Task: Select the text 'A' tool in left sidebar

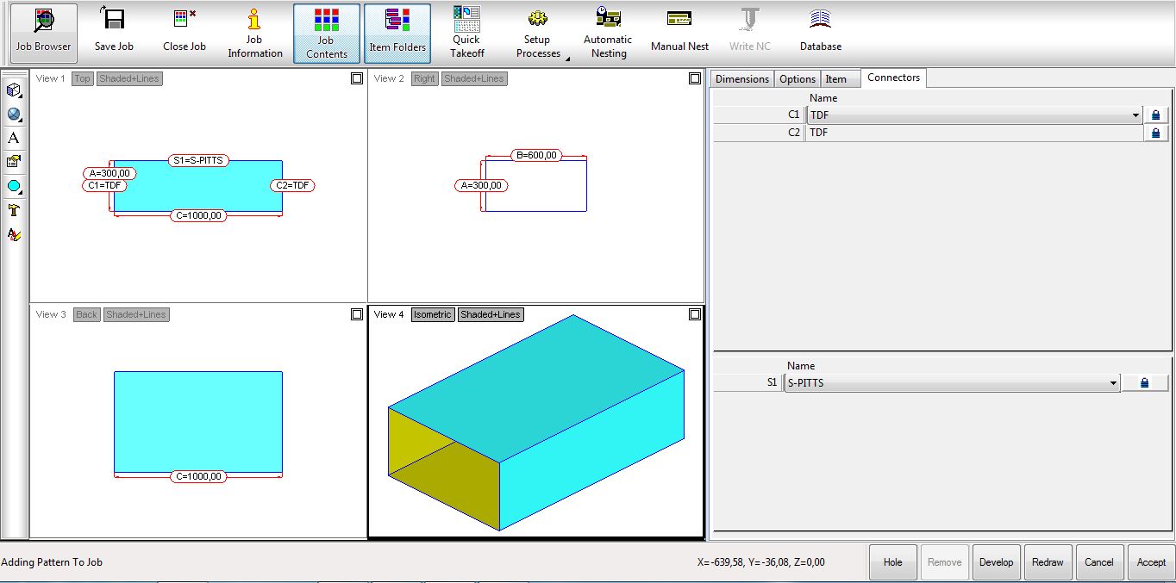Action: click(x=14, y=138)
